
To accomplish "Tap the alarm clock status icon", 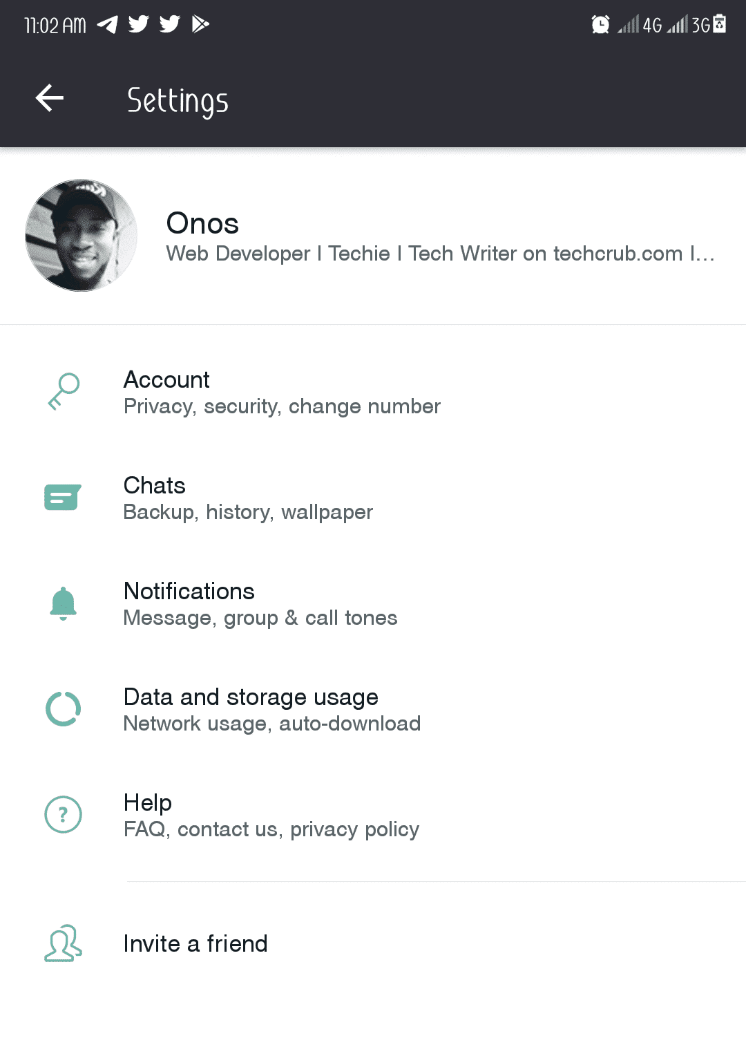I will click(600, 25).
